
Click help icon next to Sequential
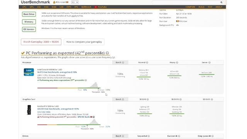(x=149, y=136)
